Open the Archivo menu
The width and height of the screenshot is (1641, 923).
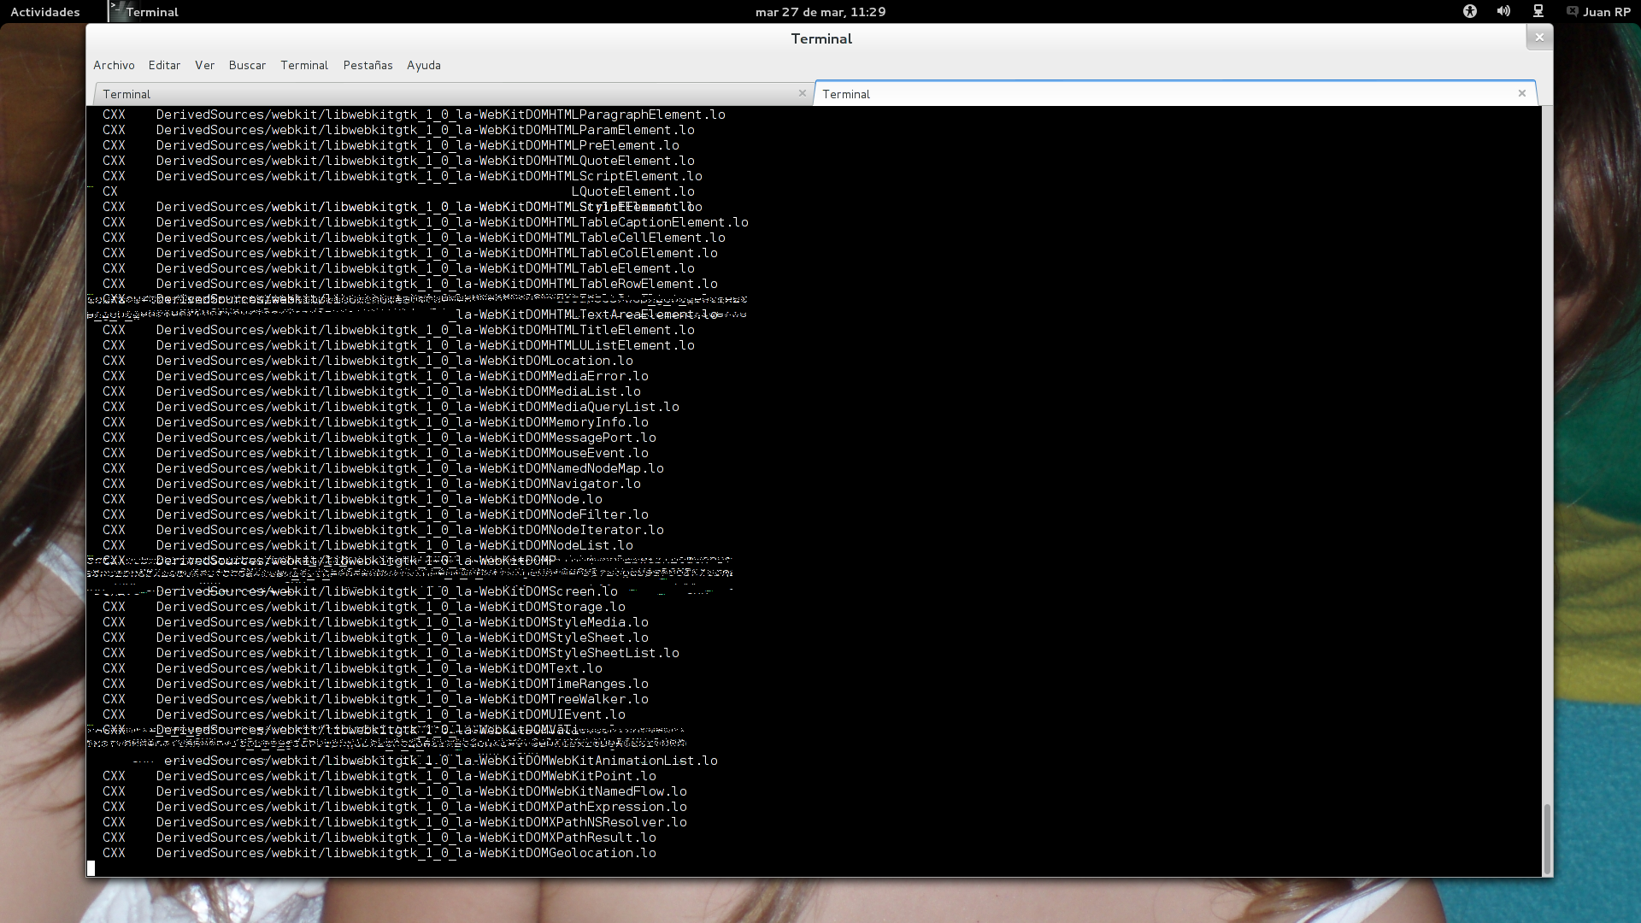[114, 65]
